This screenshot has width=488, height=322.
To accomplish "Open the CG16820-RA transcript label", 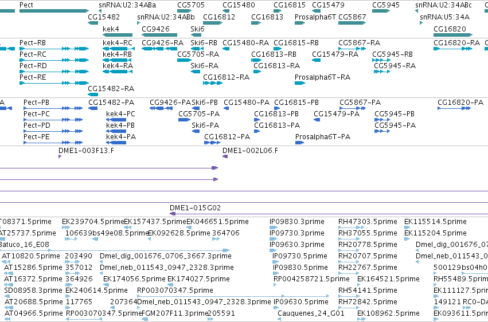I will coord(456,42).
